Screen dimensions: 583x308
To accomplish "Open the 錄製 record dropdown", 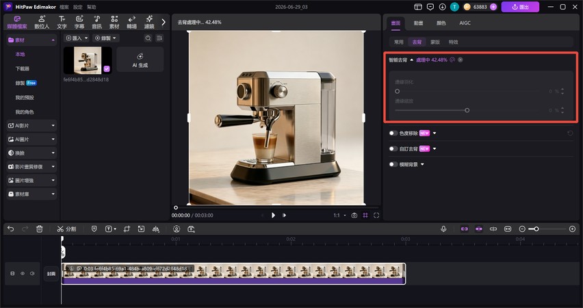I will point(105,38).
